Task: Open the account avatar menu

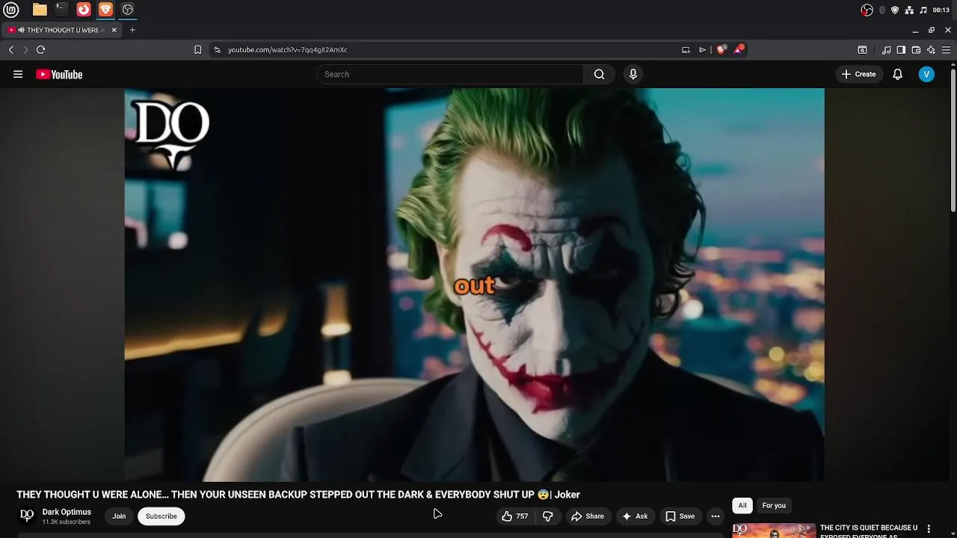Action: coord(926,74)
